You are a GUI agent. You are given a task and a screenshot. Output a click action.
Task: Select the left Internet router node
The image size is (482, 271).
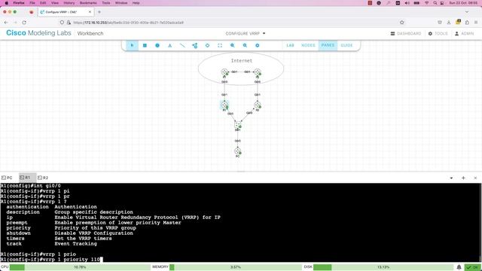224,72
